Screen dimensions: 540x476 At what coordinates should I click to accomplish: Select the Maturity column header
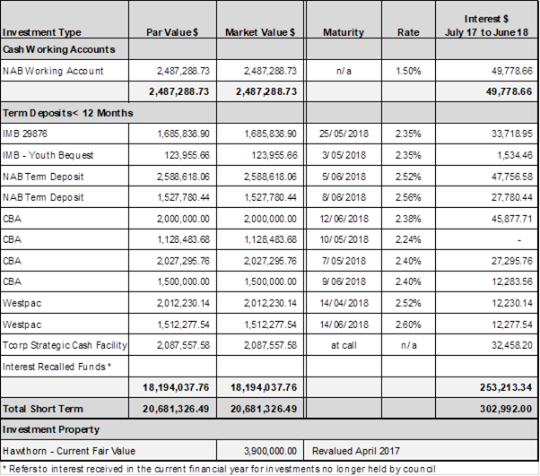[x=344, y=32]
